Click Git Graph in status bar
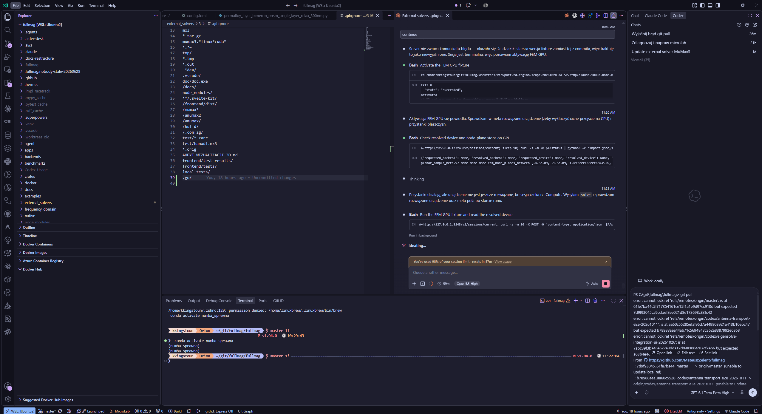762x414 pixels. (x=245, y=411)
